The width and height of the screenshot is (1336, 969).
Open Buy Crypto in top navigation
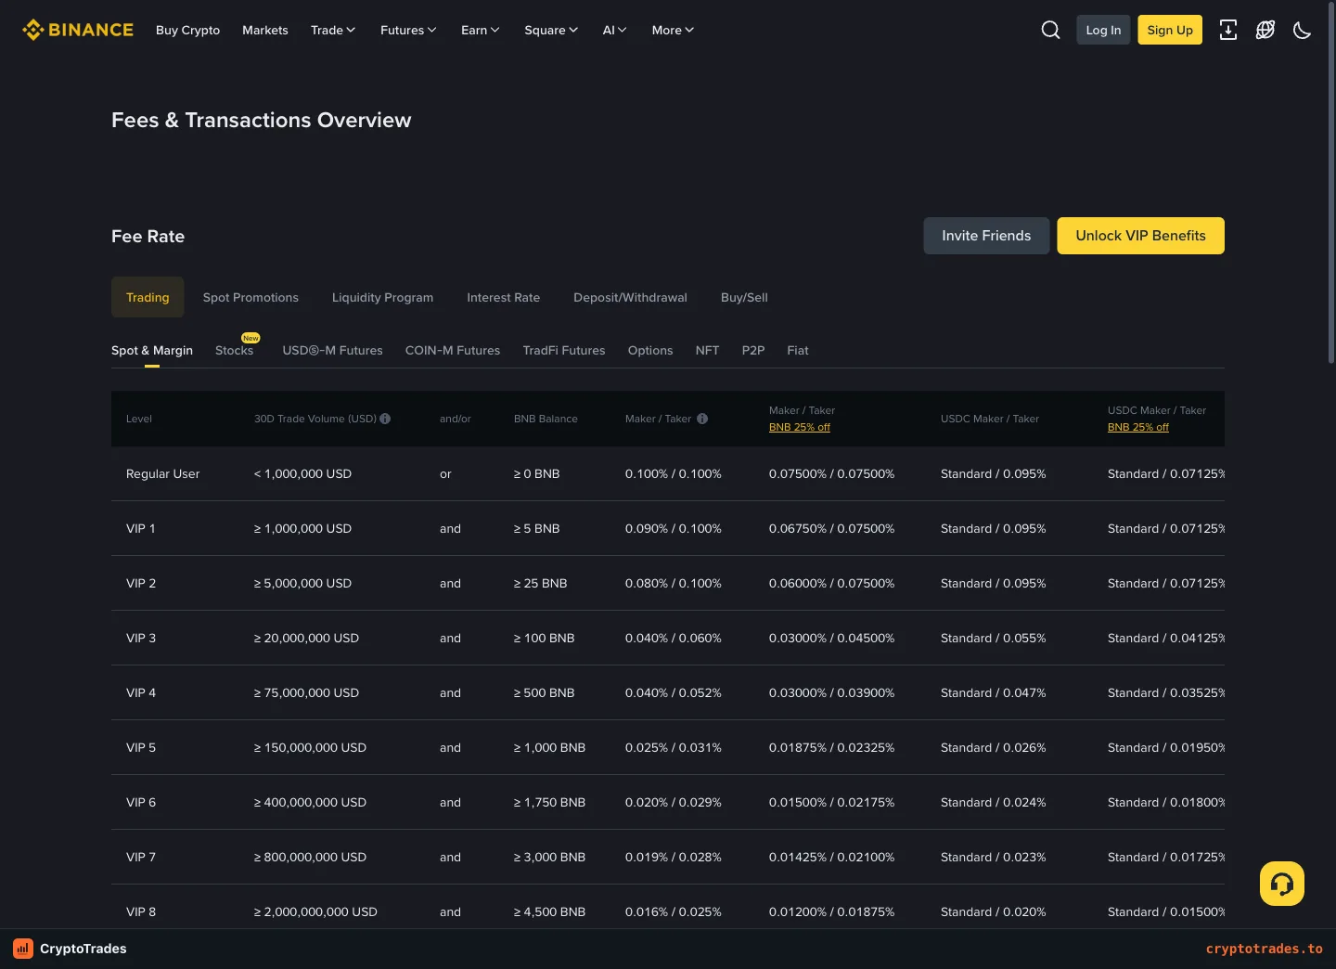(x=187, y=30)
